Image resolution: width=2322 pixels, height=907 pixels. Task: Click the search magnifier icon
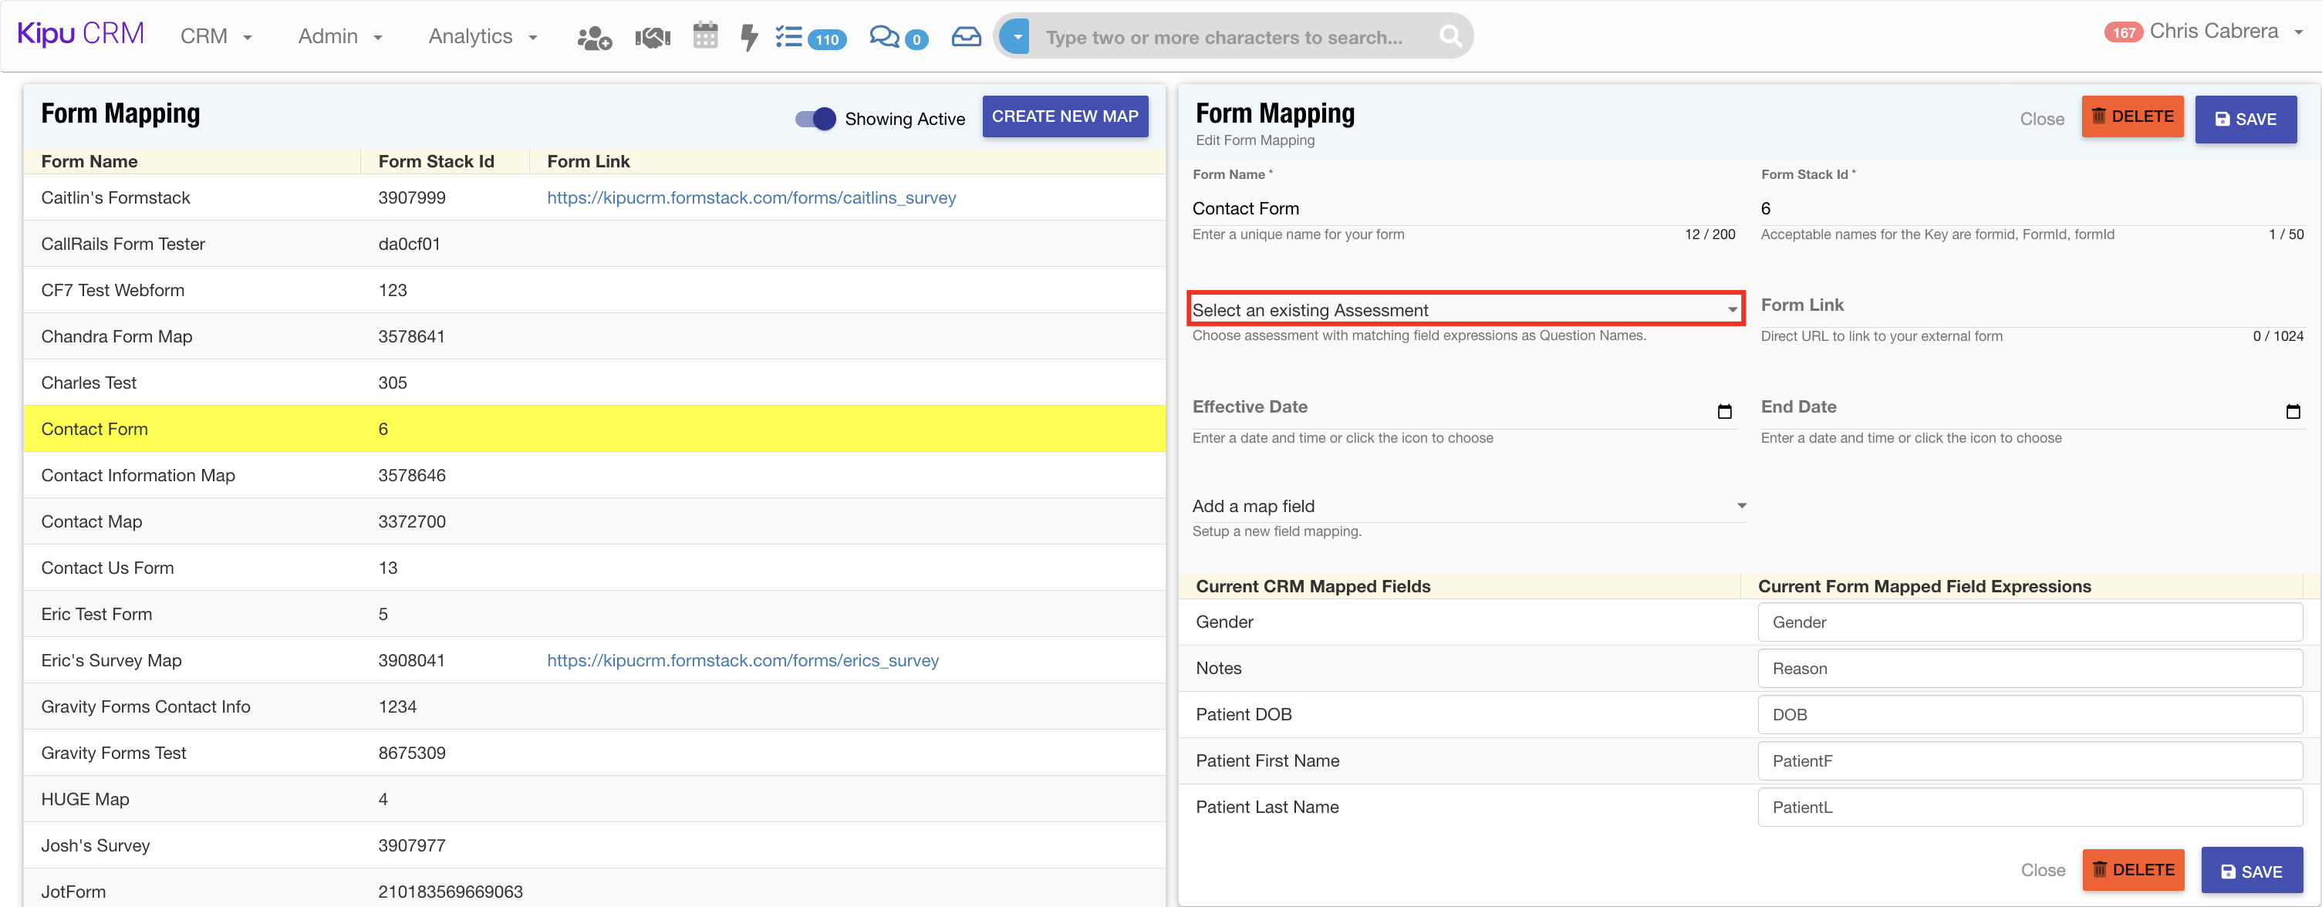1450,36
